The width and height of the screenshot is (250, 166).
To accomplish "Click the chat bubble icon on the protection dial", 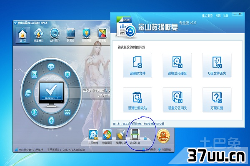I will (x=51, y=66).
